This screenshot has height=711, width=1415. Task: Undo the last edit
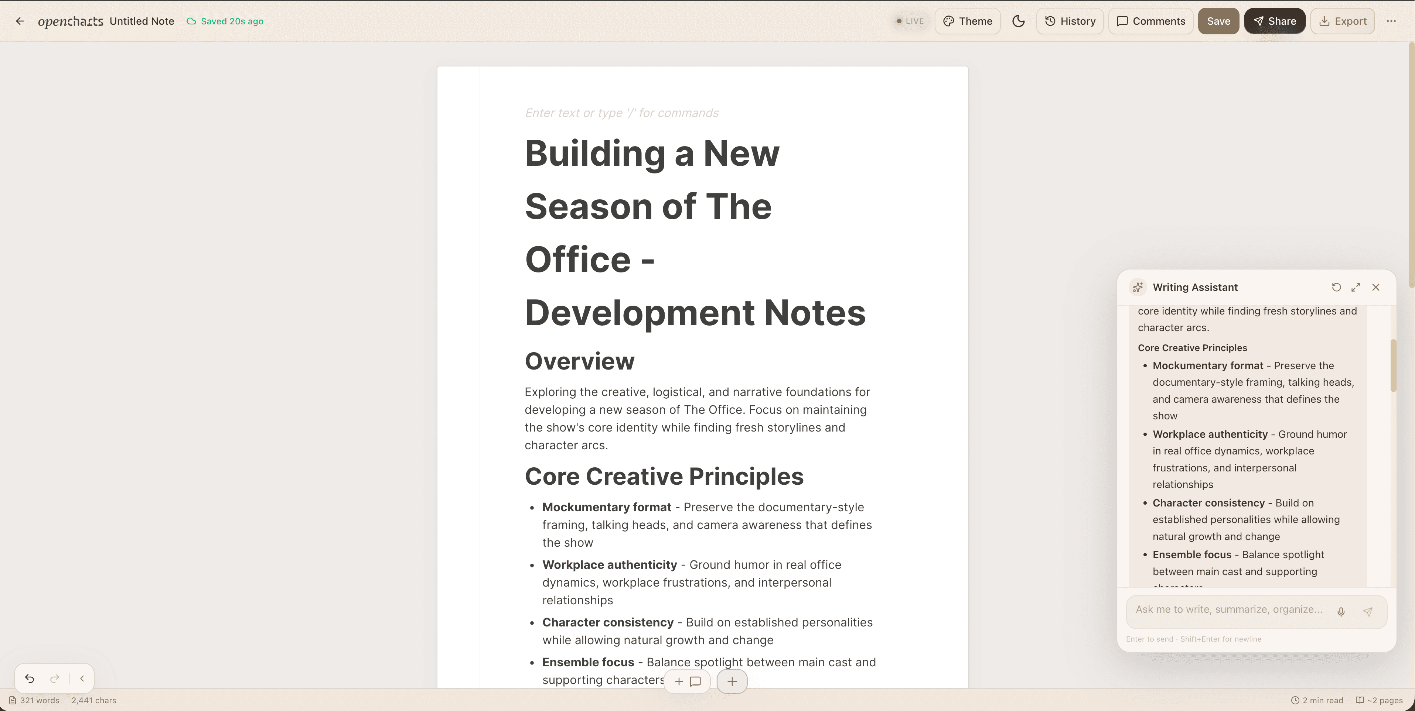(x=30, y=679)
